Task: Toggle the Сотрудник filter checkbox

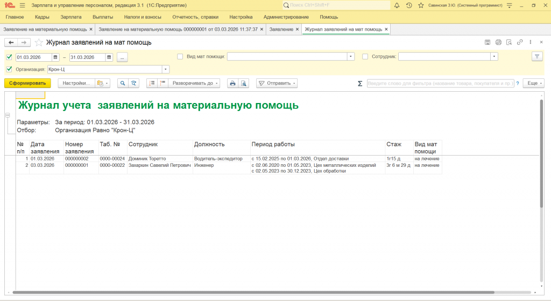Action: coord(365,56)
